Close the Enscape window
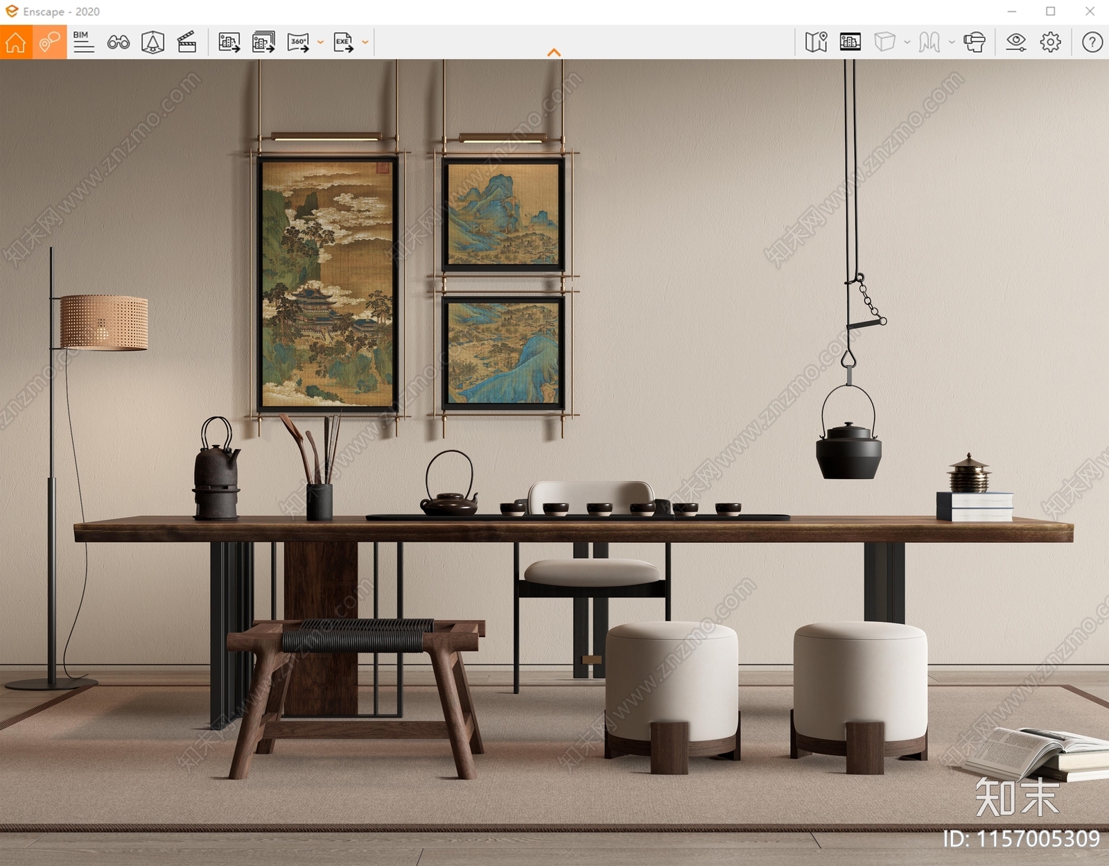The image size is (1109, 866). click(x=1090, y=11)
